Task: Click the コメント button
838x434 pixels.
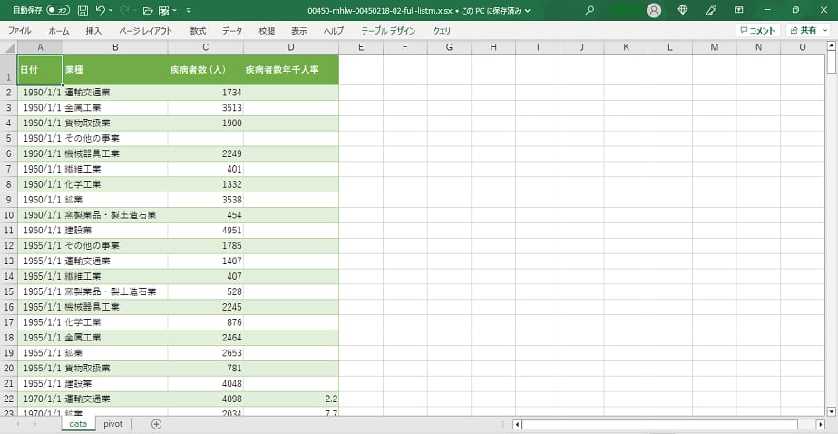Action: (x=756, y=30)
